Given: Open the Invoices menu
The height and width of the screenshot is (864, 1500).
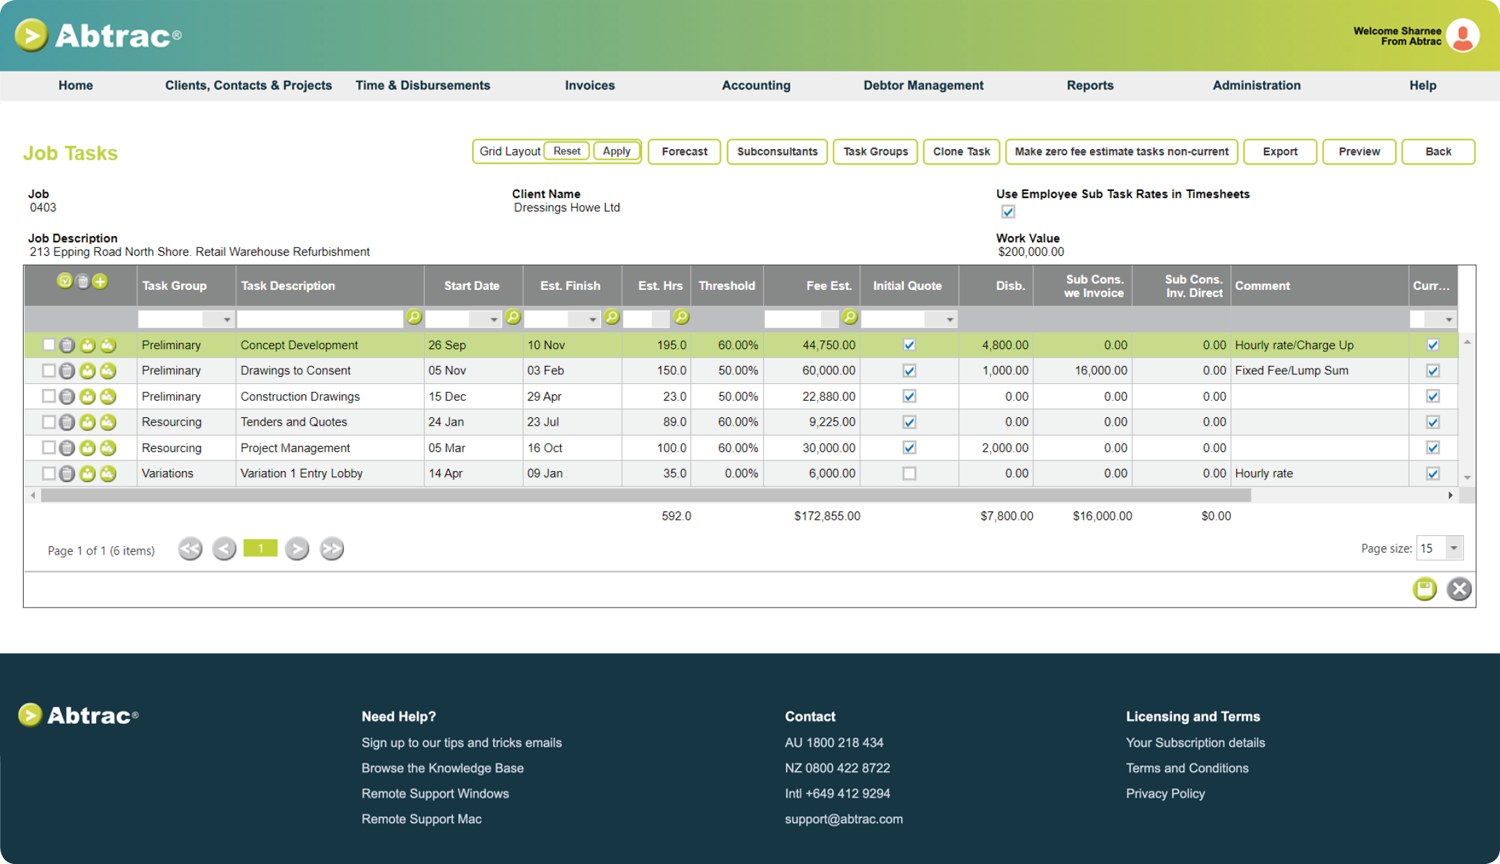Looking at the screenshot, I should [x=590, y=86].
